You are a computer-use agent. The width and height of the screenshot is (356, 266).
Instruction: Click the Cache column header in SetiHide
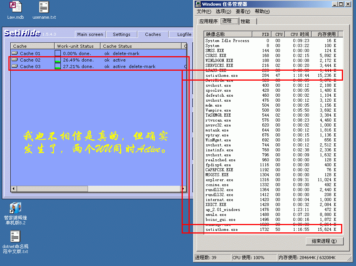33,46
